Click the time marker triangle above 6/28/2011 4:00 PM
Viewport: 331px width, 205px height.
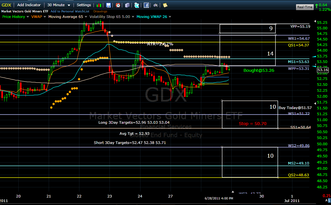[x=233, y=192]
